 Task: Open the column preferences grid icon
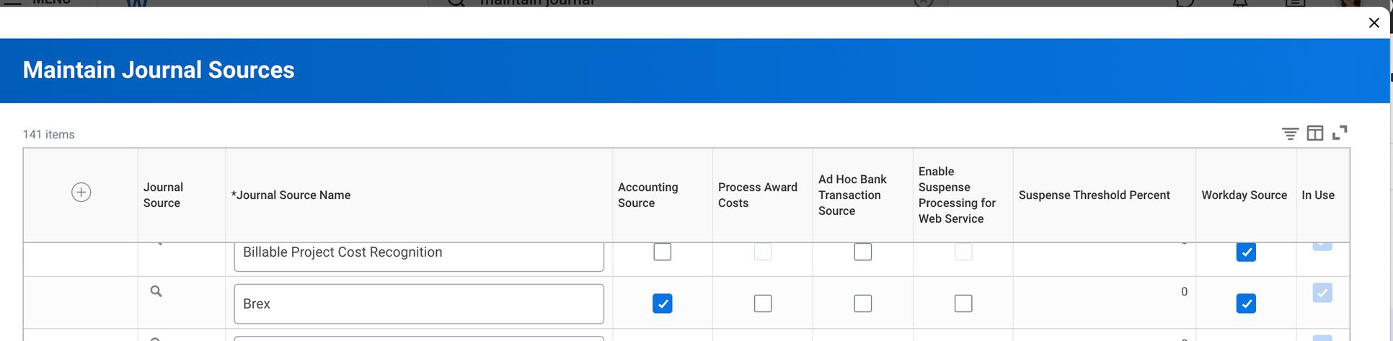pyautogui.click(x=1314, y=133)
